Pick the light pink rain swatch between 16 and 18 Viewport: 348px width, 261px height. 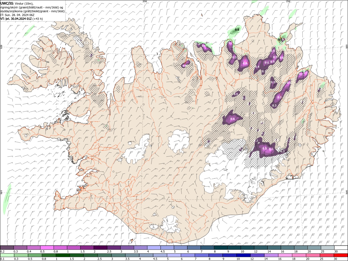point(285,255)
